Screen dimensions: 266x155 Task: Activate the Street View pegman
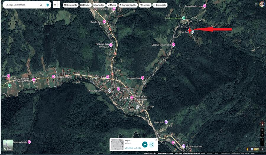pos(248,149)
